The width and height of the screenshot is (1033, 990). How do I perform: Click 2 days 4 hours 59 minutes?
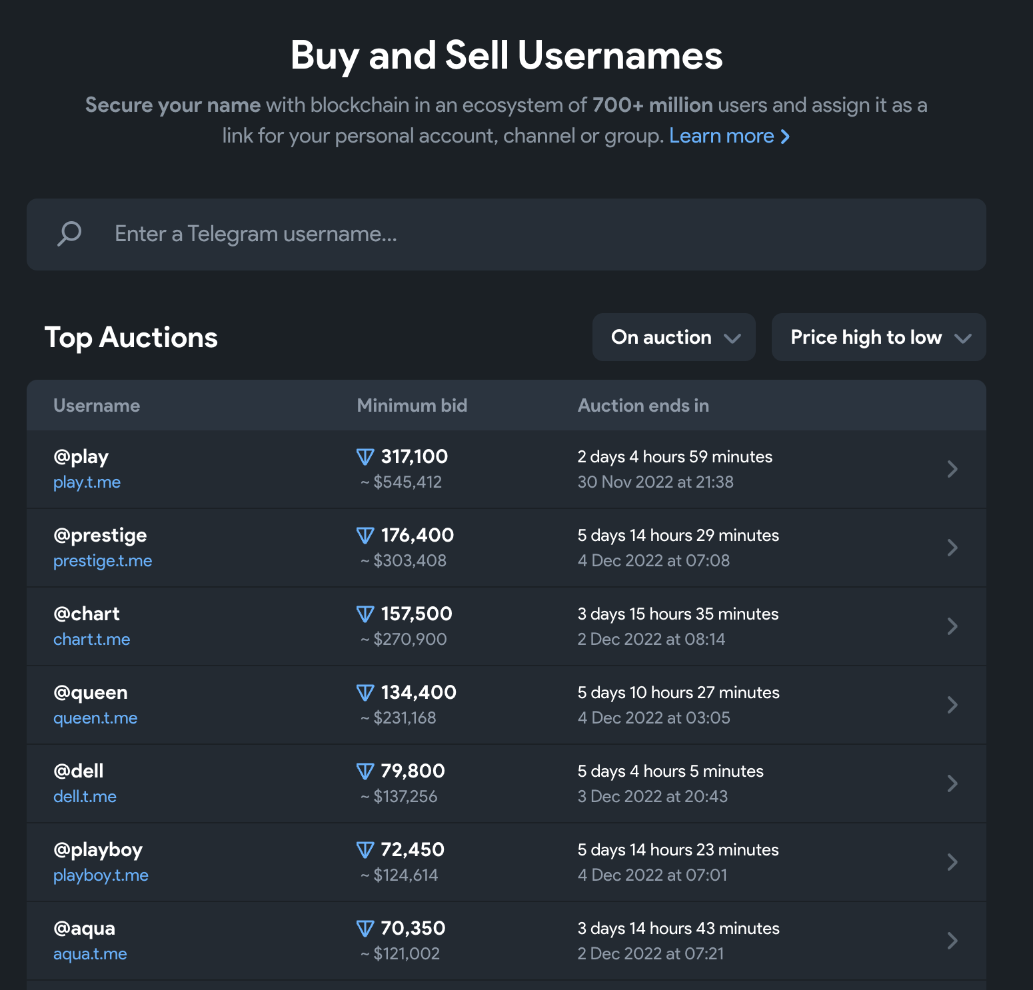click(x=675, y=457)
